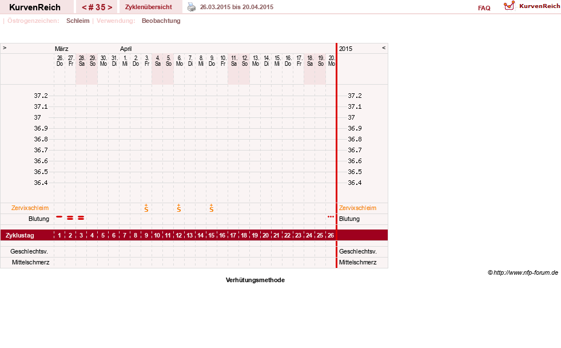Click the cervical mucus S+ symbol on April 3
The height and width of the screenshot is (348, 561).
click(146, 208)
